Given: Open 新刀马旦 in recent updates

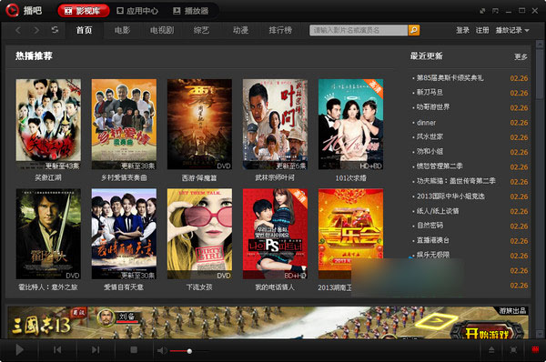Looking at the screenshot, I should point(430,93).
